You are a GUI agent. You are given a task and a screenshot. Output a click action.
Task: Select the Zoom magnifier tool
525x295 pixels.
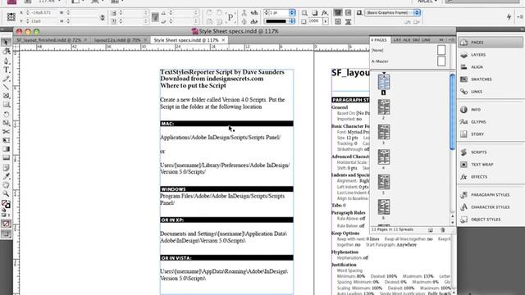pyautogui.click(x=6, y=193)
